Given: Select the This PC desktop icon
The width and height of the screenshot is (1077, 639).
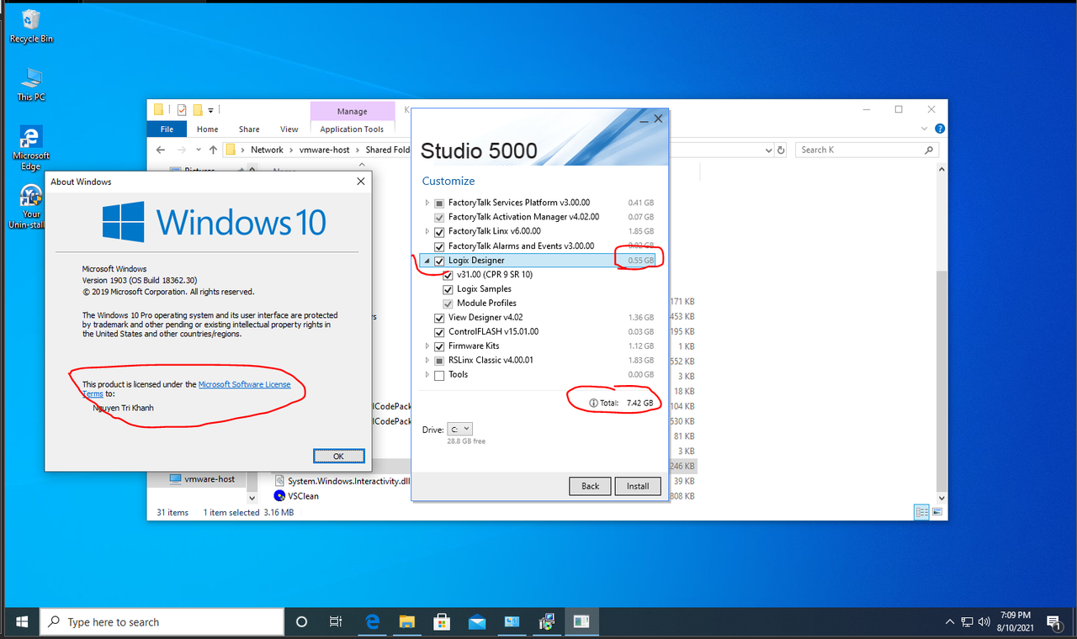Looking at the screenshot, I should [x=31, y=85].
